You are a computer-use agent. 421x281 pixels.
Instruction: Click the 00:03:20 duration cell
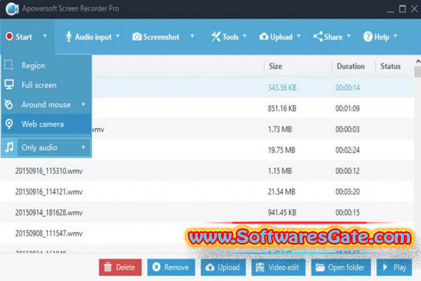pyautogui.click(x=347, y=192)
